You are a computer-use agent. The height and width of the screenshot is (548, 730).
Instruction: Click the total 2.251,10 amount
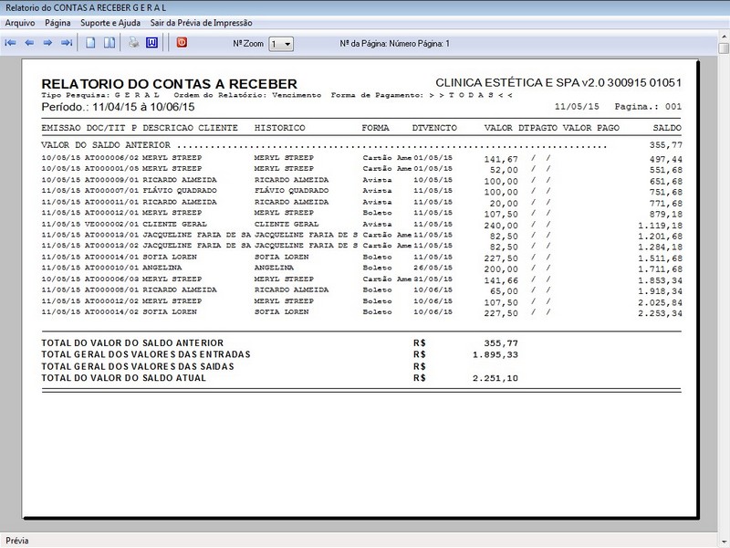495,378
